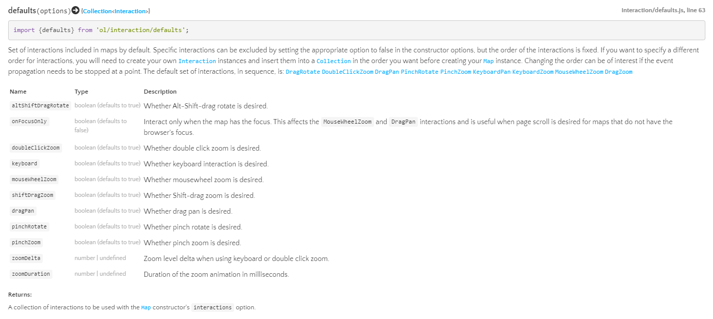The image size is (713, 319).
Task: Click the Interaction link in the description paragraph
Action: pos(197,61)
